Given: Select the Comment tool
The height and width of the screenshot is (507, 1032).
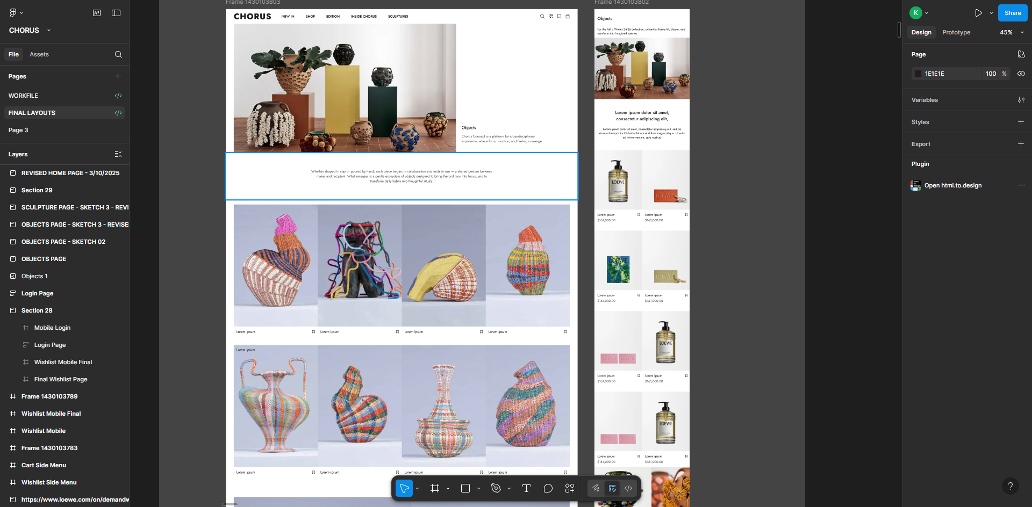Looking at the screenshot, I should click(x=548, y=488).
